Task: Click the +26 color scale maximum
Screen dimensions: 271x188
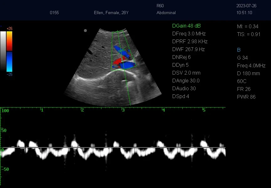Action: coord(9,29)
